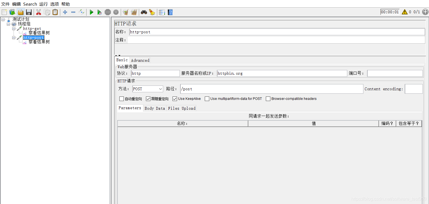The height and width of the screenshot is (204, 429).
Task: Click the server name field httpbin.org
Action: pyautogui.click(x=282, y=73)
